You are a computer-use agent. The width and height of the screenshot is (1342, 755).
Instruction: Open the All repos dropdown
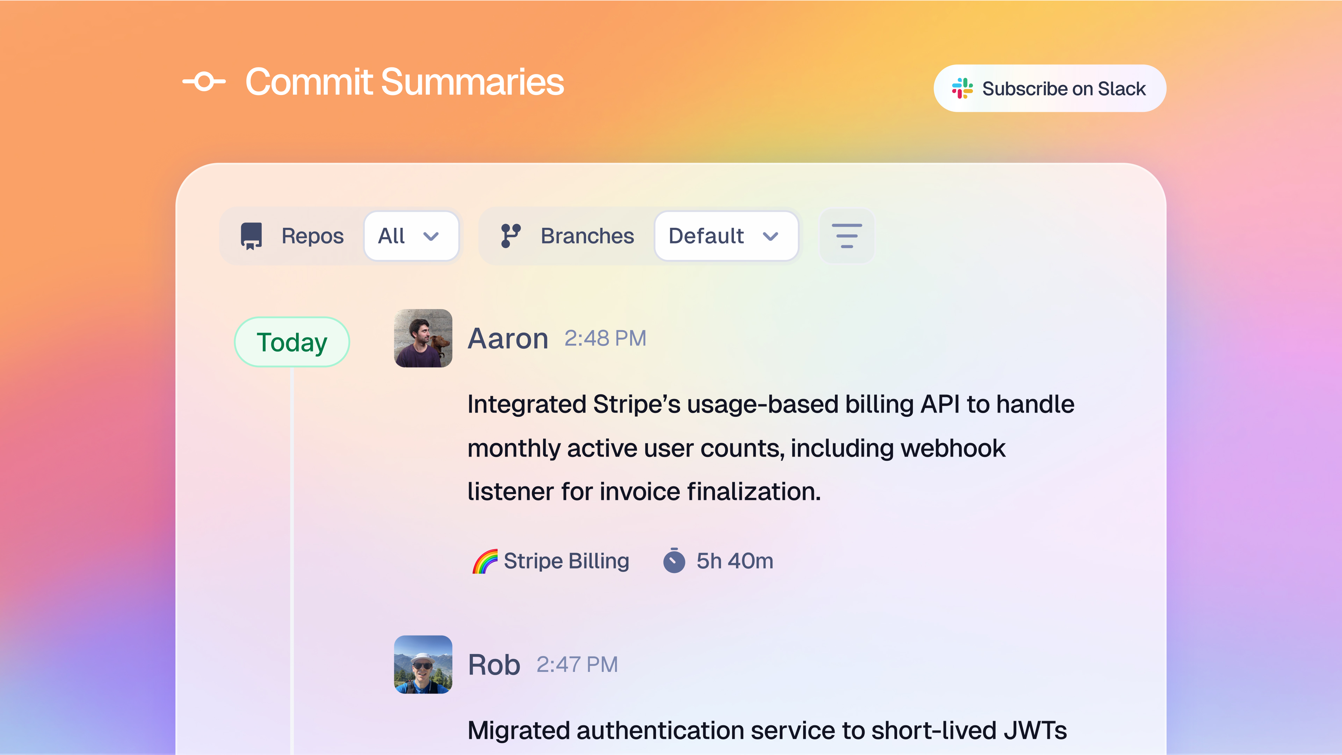coord(411,236)
